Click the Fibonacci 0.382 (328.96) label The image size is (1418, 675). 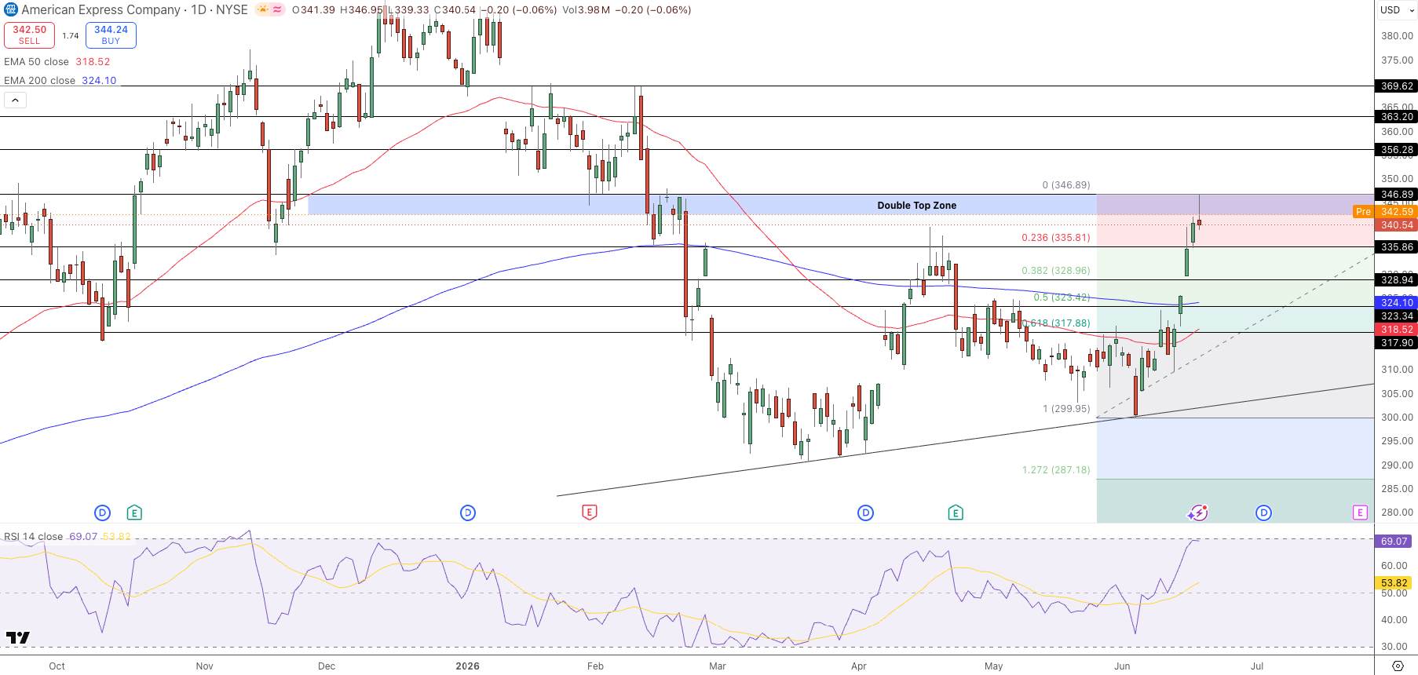[x=1055, y=271]
